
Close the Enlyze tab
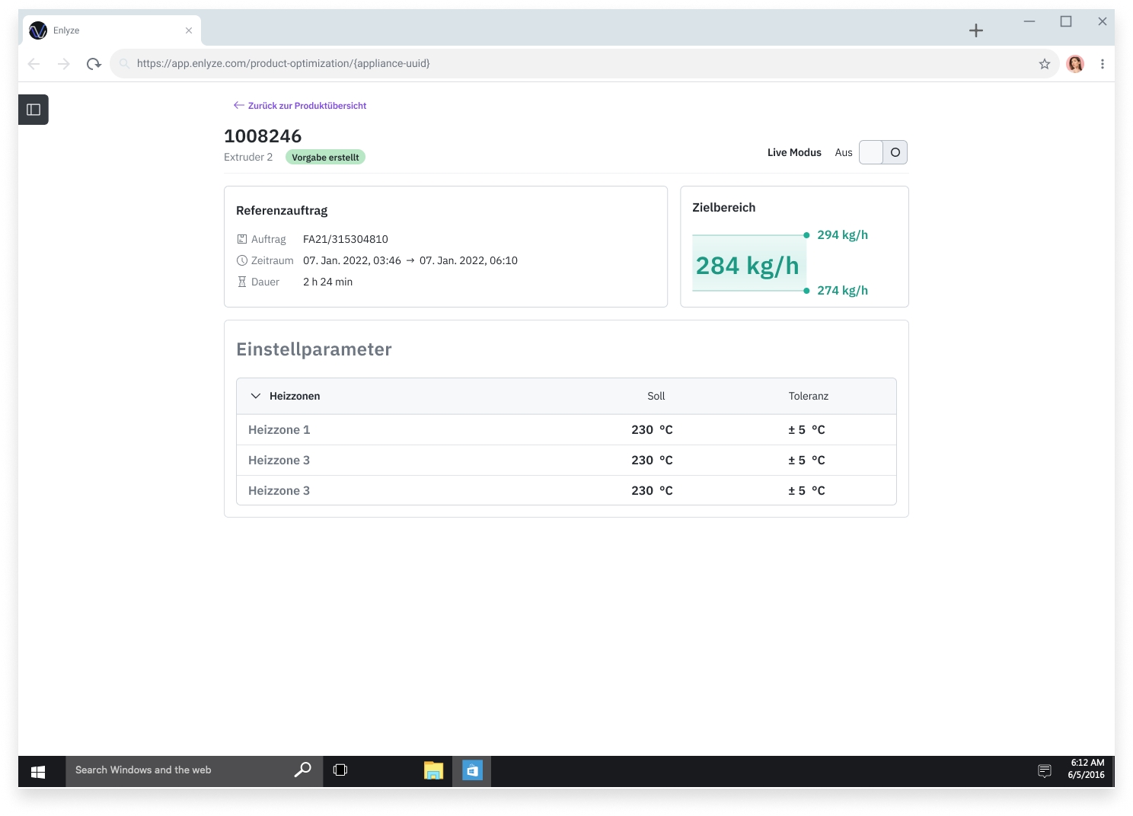[189, 30]
